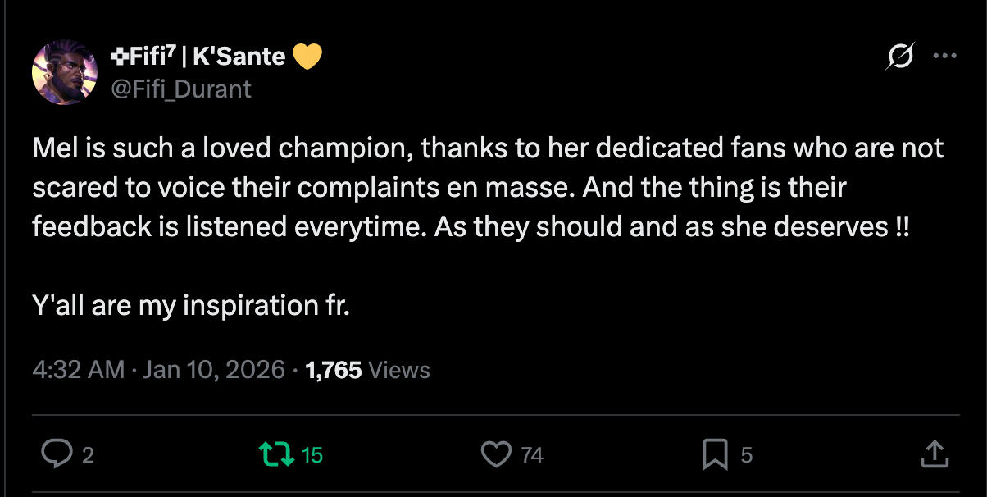Click the reply count of 2

click(88, 454)
